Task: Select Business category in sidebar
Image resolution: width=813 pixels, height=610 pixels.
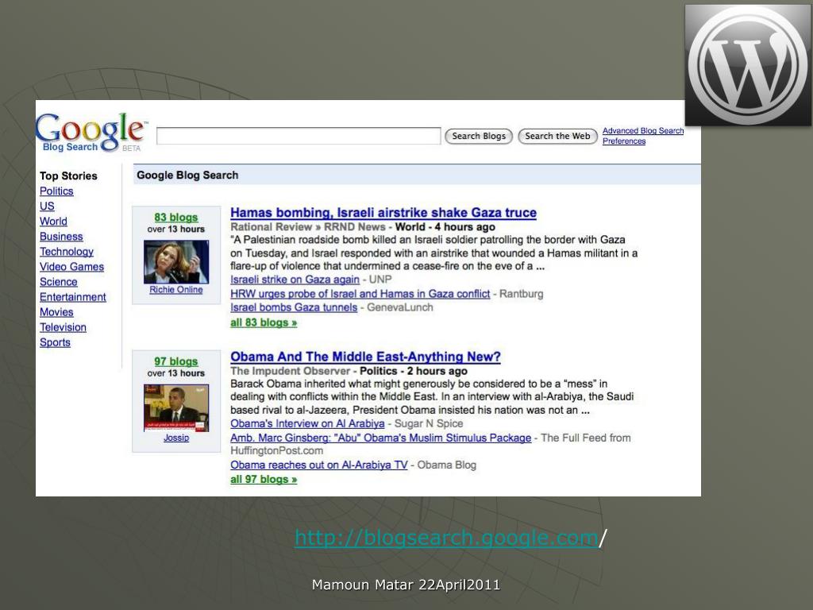Action: coord(61,236)
